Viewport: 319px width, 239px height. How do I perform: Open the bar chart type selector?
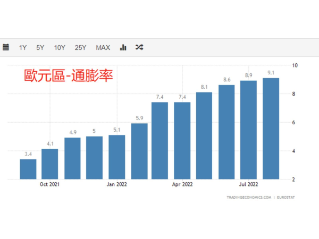click(x=123, y=47)
